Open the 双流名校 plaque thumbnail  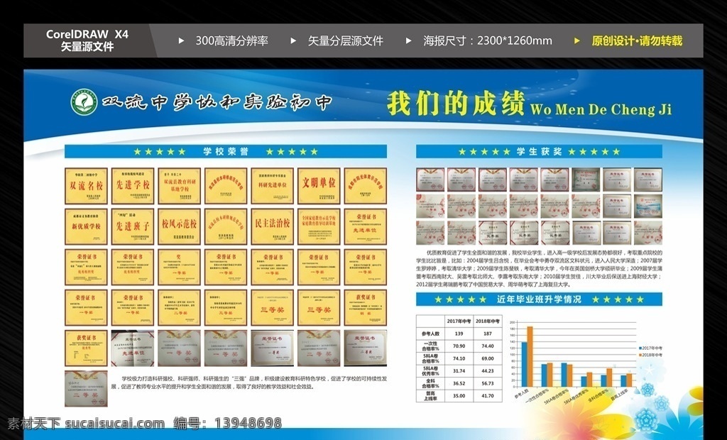pyautogui.click(x=86, y=186)
